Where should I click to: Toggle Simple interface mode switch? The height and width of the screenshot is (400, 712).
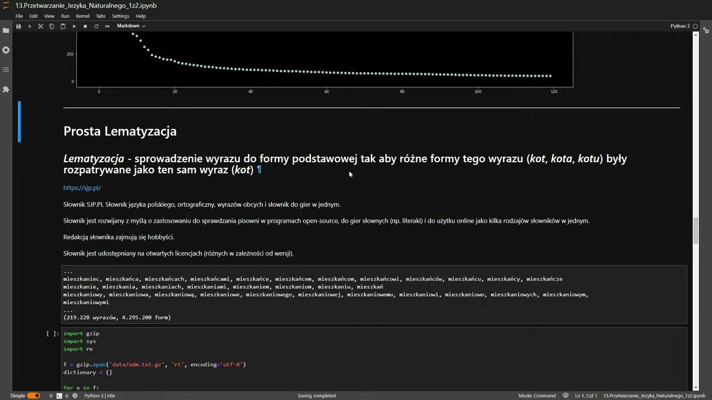[33, 396]
